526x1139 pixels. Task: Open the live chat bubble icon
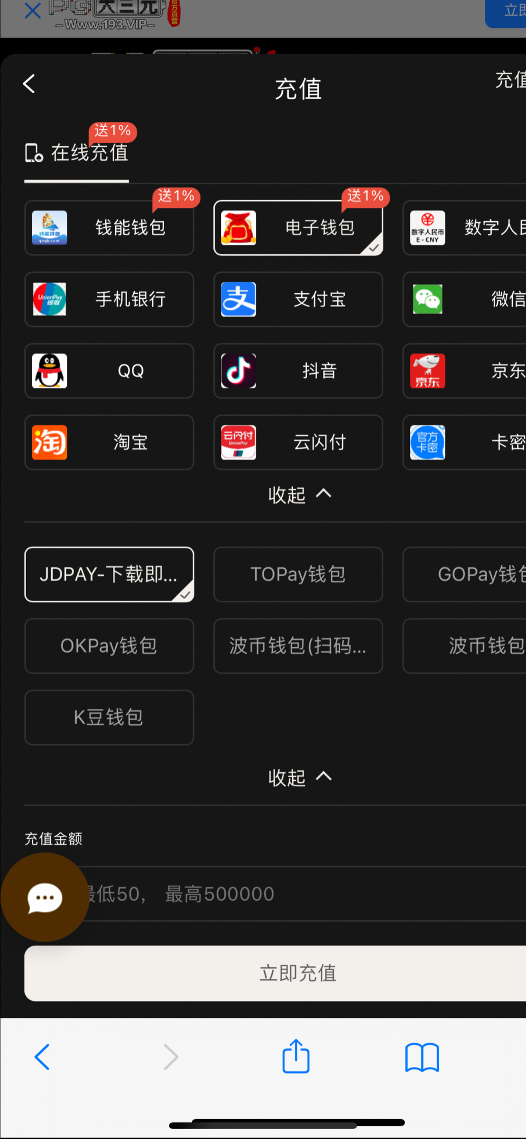click(45, 897)
